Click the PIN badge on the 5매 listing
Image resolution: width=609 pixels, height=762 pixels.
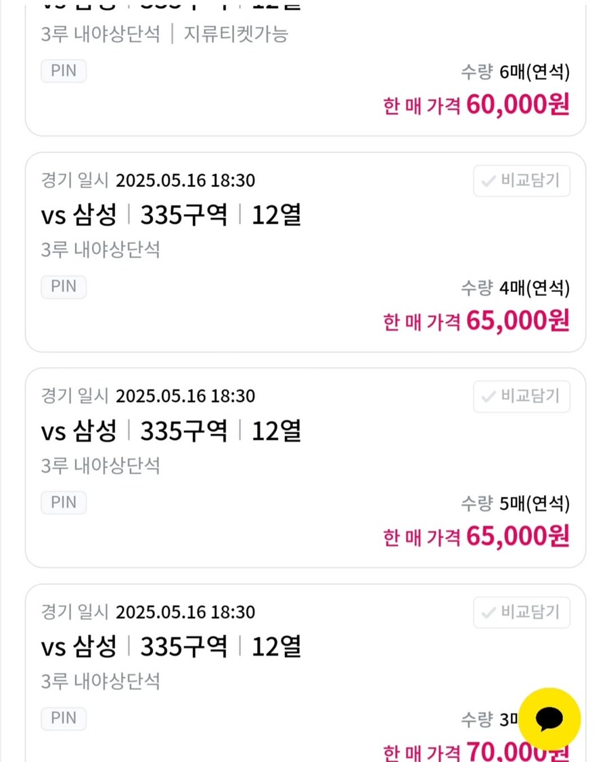64,503
